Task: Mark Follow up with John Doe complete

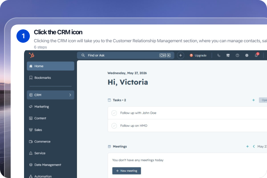Action: click(x=114, y=113)
